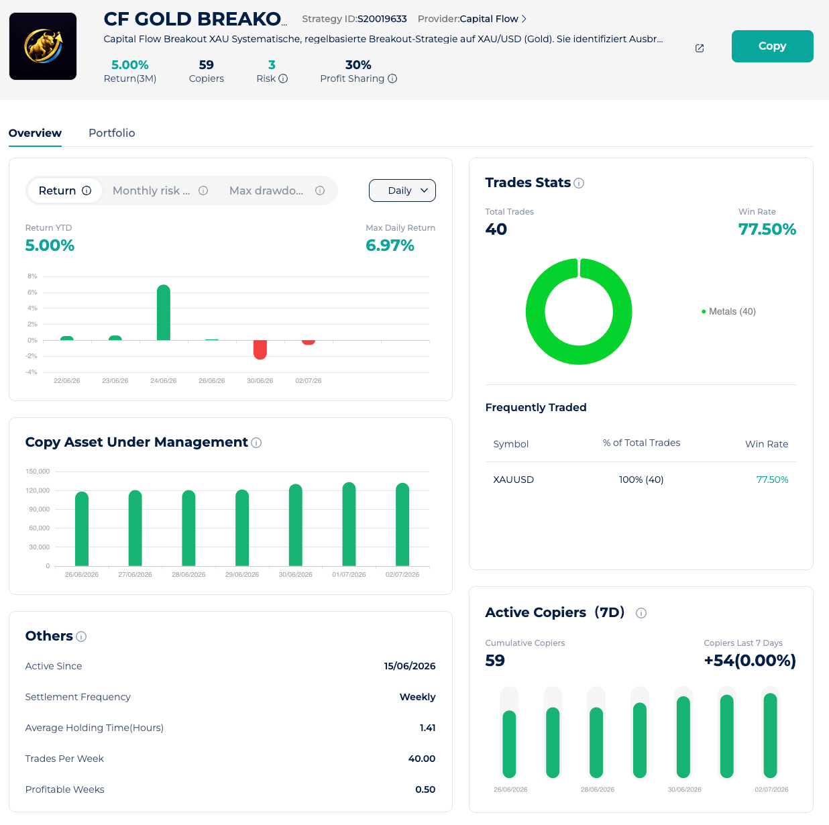Click the % of Total Trades header

point(641,443)
